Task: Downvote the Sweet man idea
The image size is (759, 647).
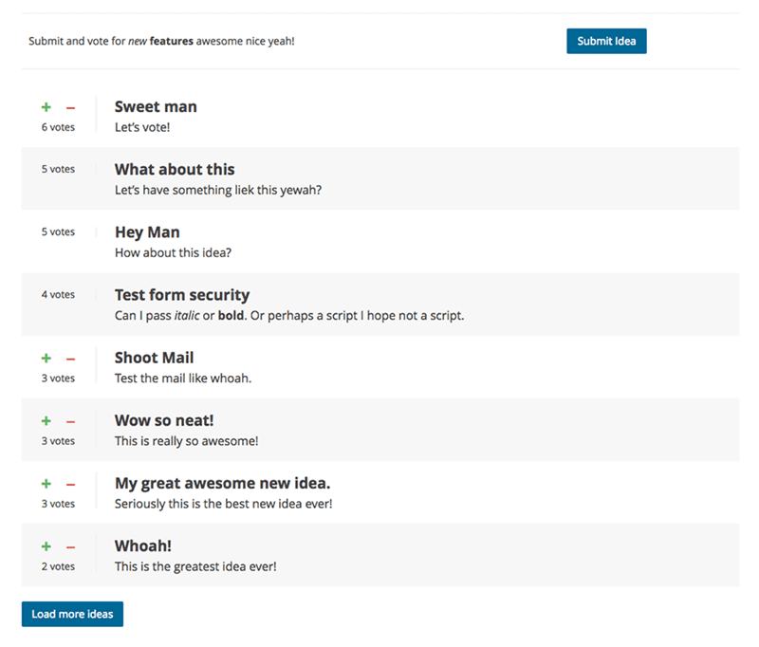Action: (70, 108)
